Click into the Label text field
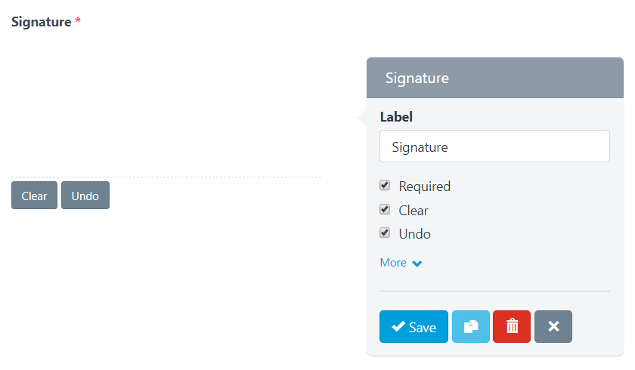Viewport: 635px width, 370px height. coord(494,146)
